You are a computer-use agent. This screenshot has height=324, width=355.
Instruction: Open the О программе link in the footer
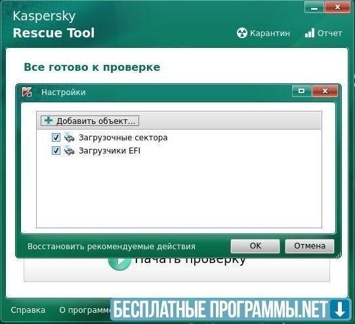pos(85,310)
